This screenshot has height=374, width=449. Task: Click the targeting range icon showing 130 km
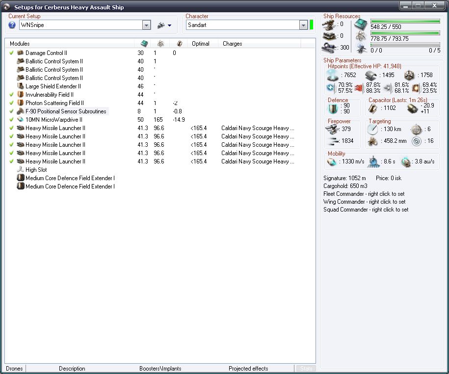coord(372,130)
